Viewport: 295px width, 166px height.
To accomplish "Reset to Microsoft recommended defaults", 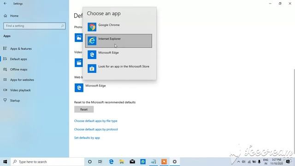I will pyautogui.click(x=84, y=109).
